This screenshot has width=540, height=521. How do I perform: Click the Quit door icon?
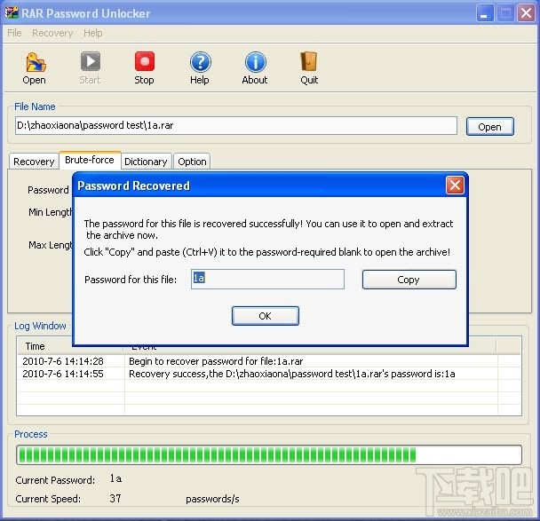tap(308, 61)
